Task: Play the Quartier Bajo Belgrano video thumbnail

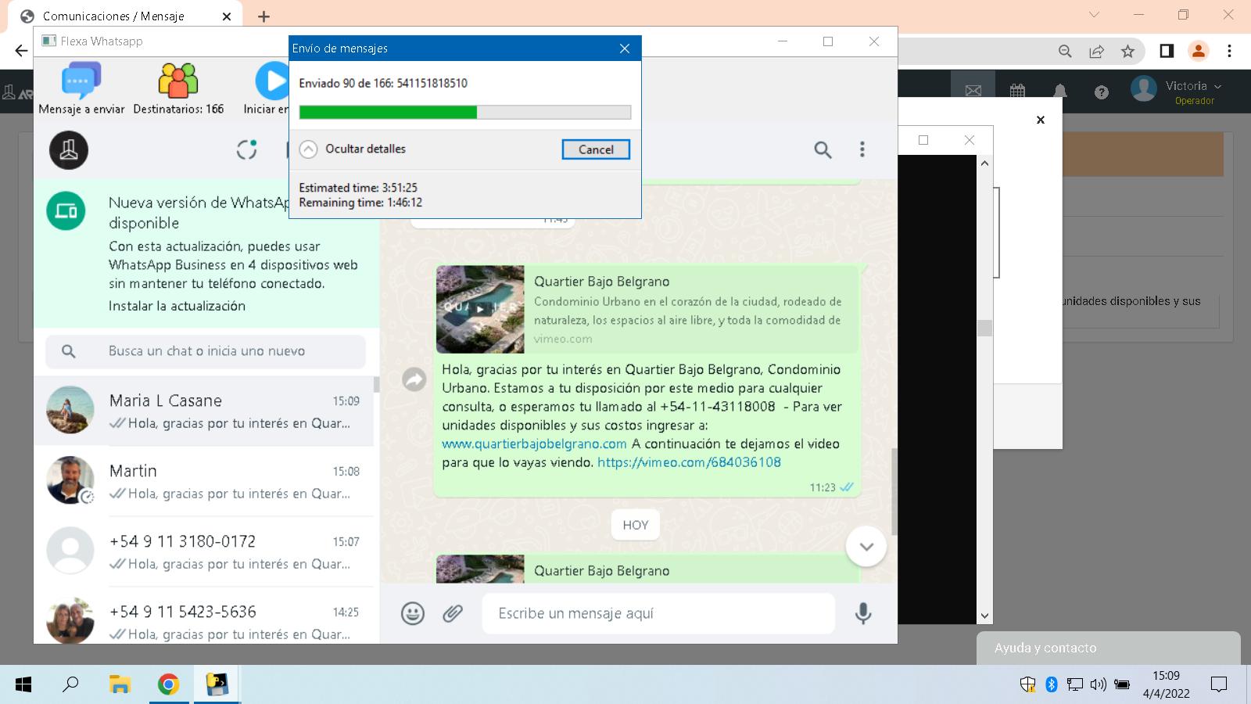Action: pos(480,309)
